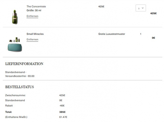Viewport: 164px width, 122px height.
Task: Click the Gratis Luxustestmuster label
Action: [x=112, y=34]
